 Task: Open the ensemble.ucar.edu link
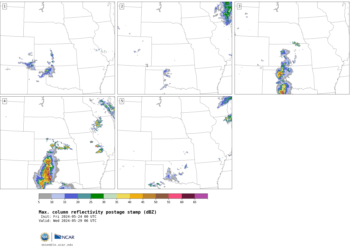pyautogui.click(x=57, y=245)
